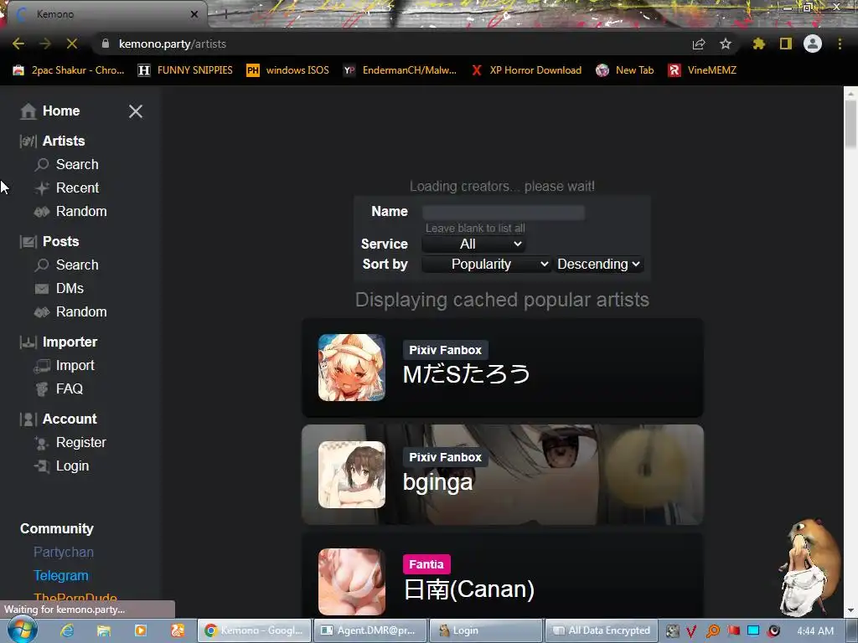The image size is (858, 643).
Task: Stop page loading with X button
Action: [72, 44]
